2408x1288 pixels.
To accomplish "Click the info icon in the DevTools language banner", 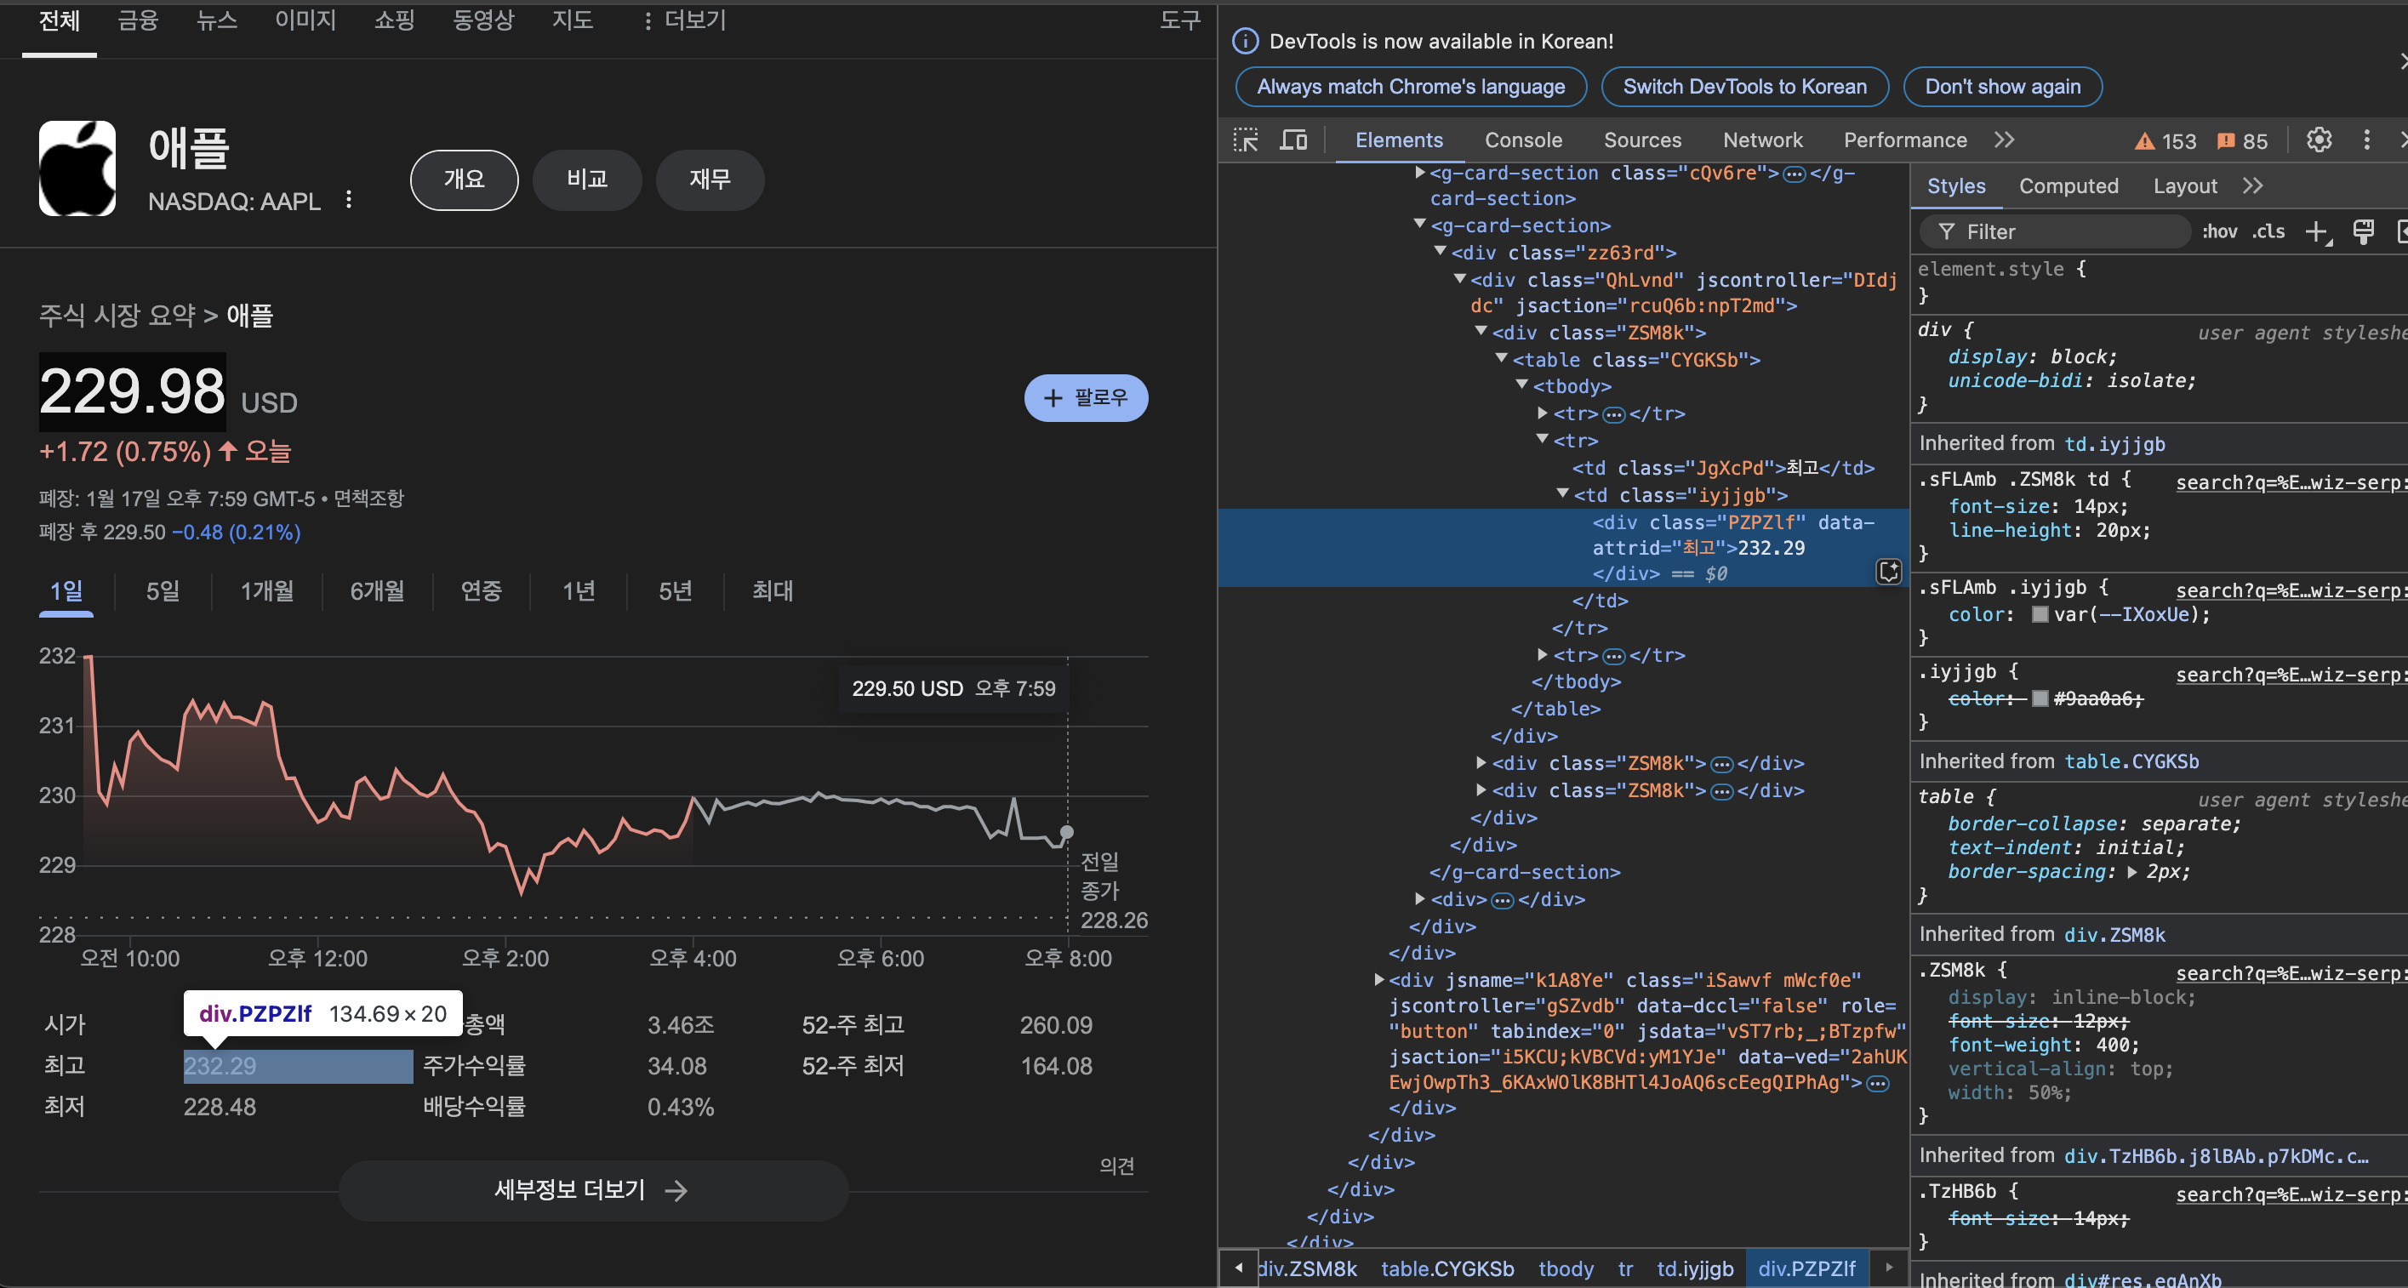I will tap(1245, 41).
